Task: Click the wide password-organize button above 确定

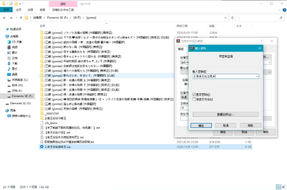Action: tap(225, 114)
